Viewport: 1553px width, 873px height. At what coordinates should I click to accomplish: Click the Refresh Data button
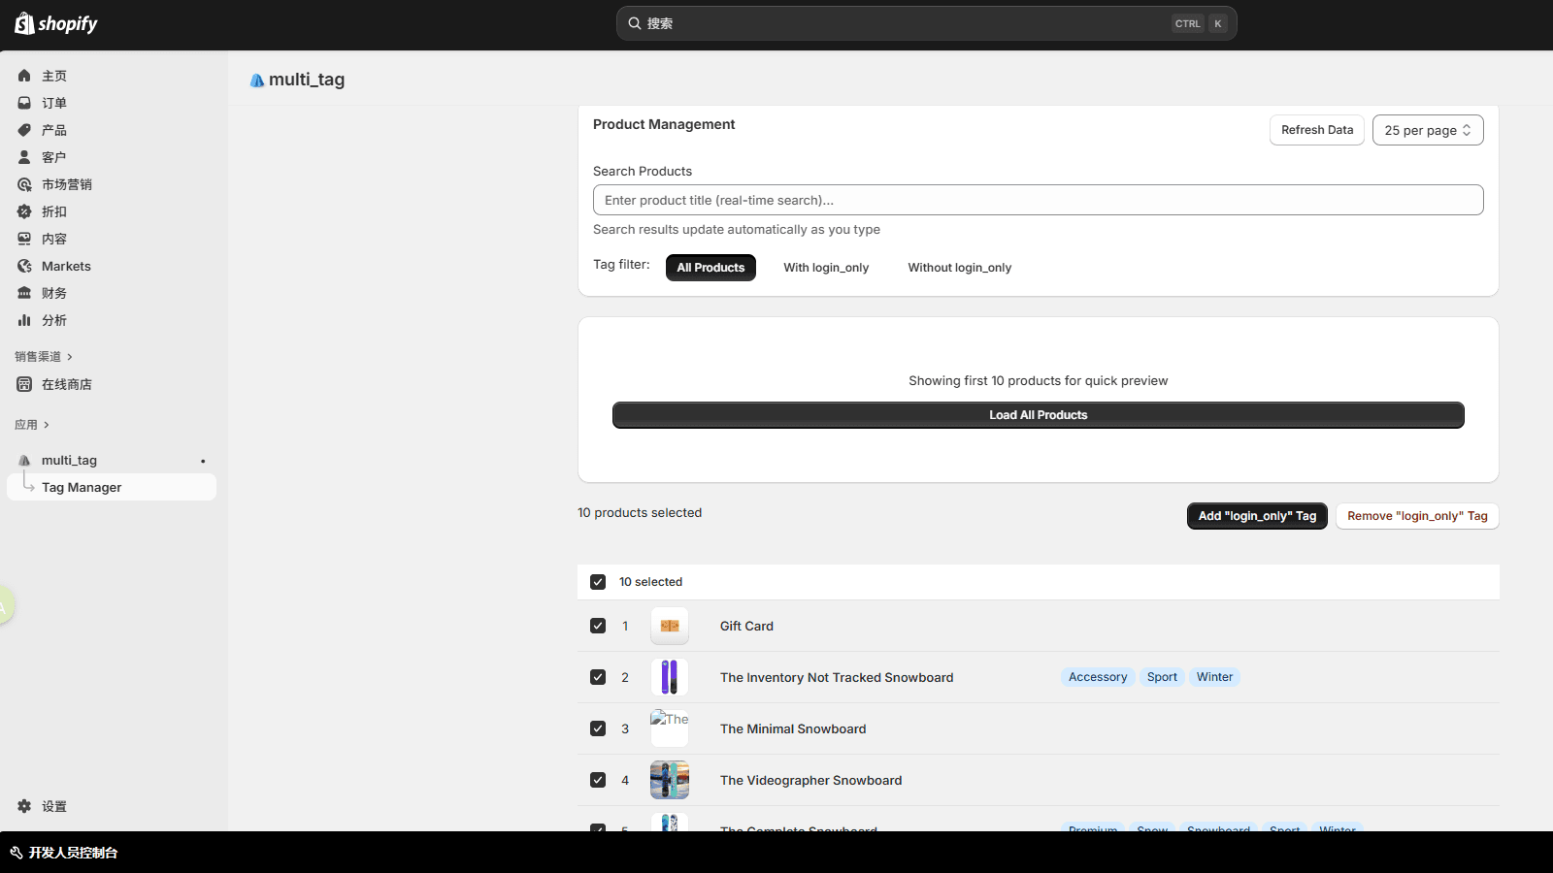tap(1317, 130)
